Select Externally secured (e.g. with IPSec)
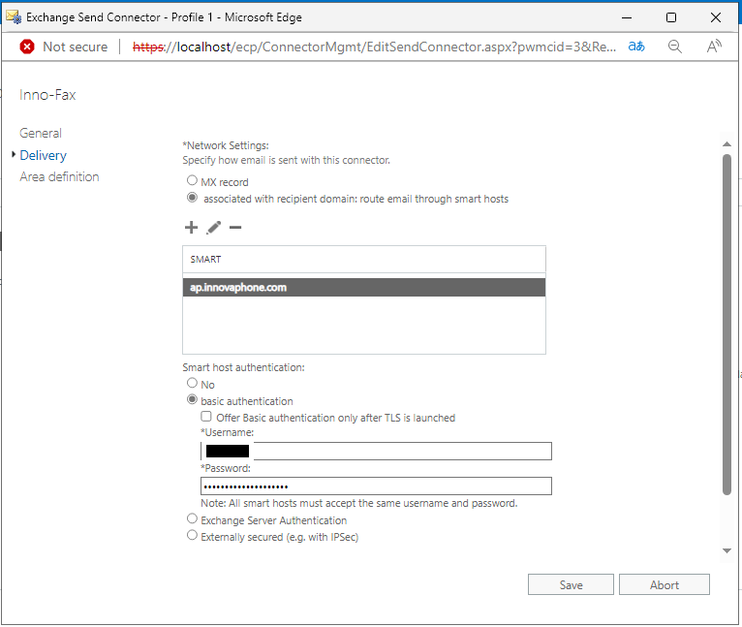The image size is (742, 627). point(192,535)
